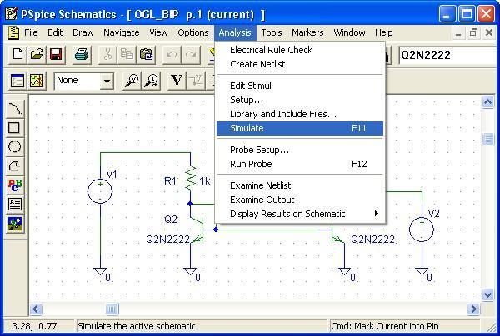Screen dimensions: 500x336
Task: Open the View menu
Action: click(x=158, y=32)
